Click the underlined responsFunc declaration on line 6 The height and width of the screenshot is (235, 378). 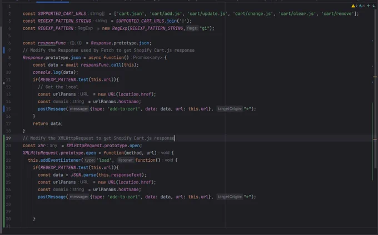click(52, 43)
